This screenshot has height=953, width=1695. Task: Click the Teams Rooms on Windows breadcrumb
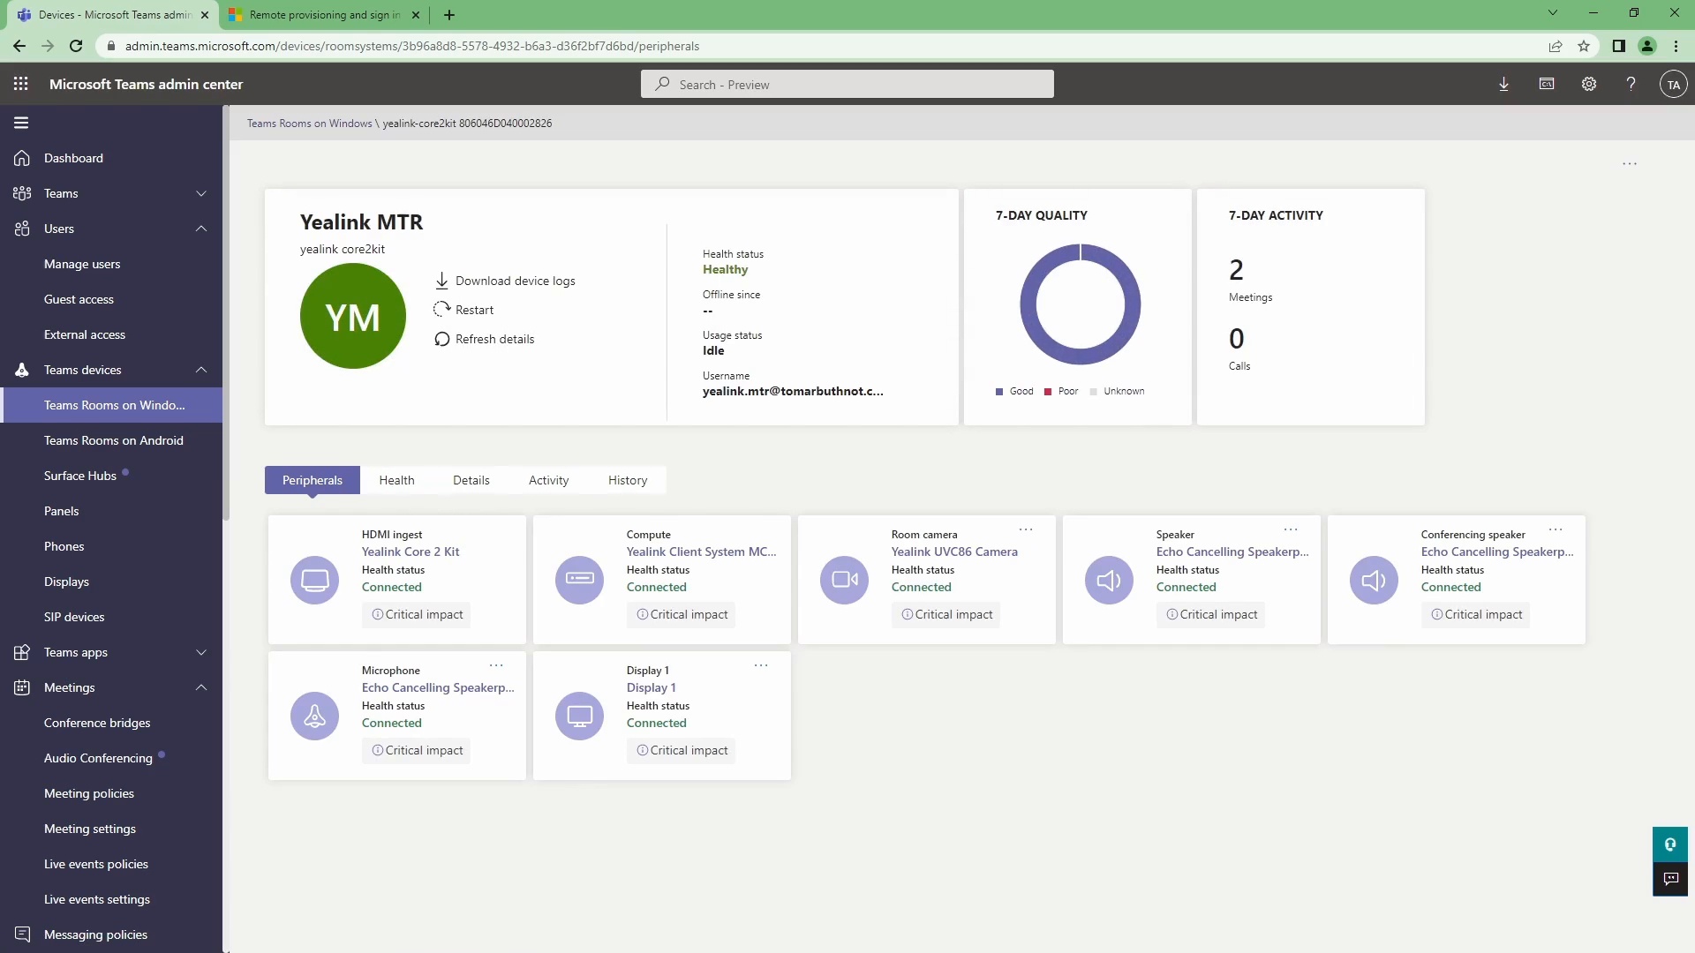(x=310, y=124)
